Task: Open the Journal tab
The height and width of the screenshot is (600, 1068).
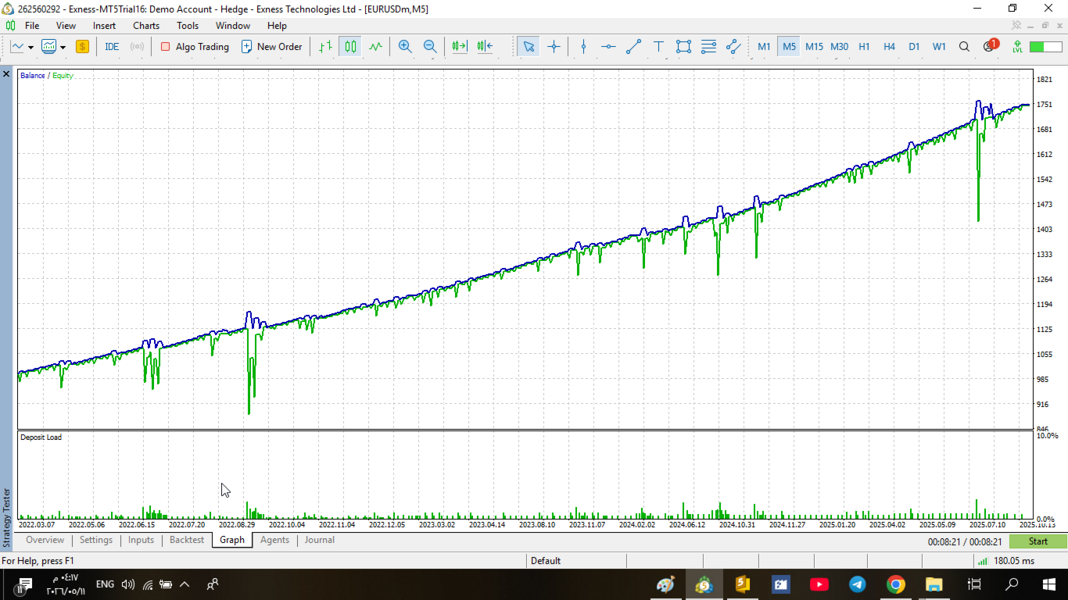Action: (320, 540)
